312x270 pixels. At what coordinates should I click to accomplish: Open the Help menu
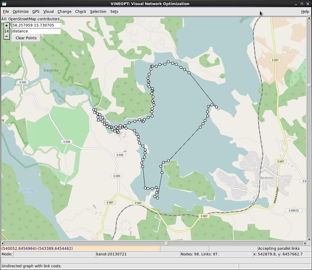(x=305, y=12)
